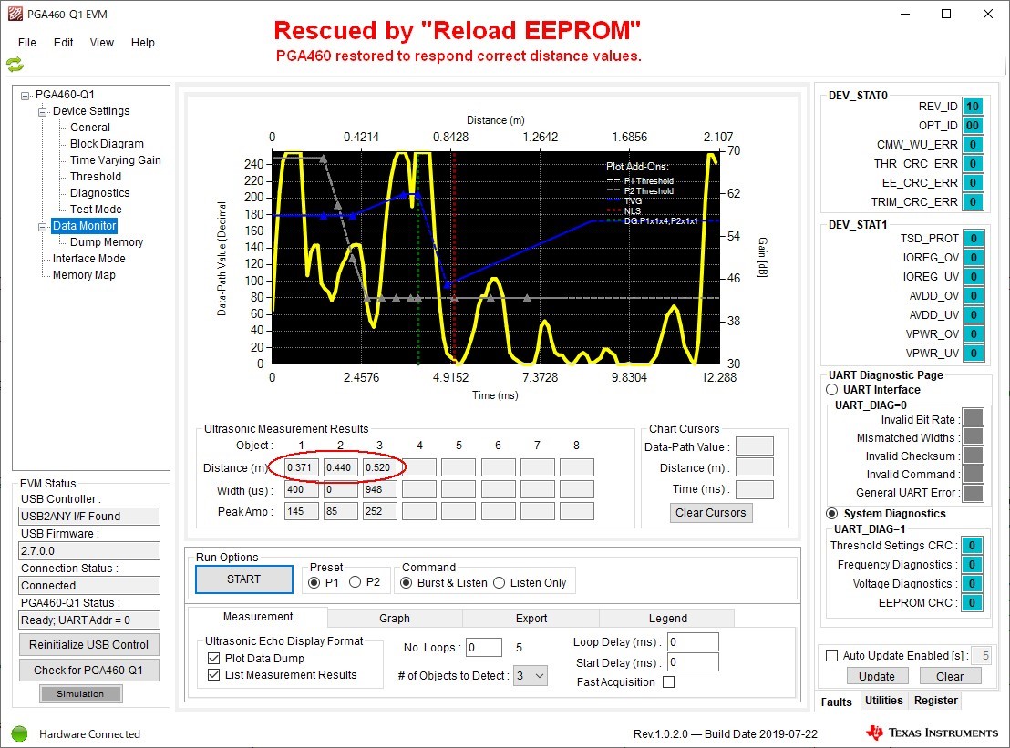Switch to the Register tab
The width and height of the screenshot is (1010, 748).
[x=936, y=701]
